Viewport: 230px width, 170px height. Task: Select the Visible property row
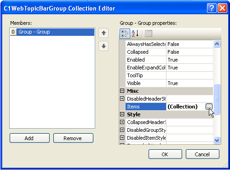click(x=146, y=83)
